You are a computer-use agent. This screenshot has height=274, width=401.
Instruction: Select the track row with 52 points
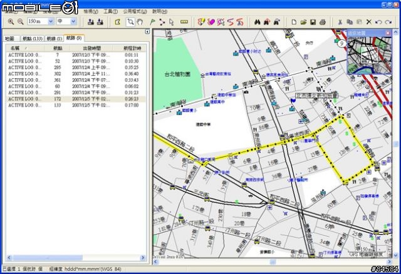pos(76,61)
